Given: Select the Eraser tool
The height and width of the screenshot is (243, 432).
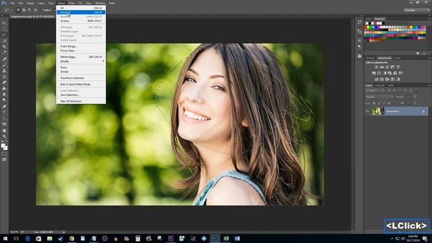Looking at the screenshot, I should (4, 82).
